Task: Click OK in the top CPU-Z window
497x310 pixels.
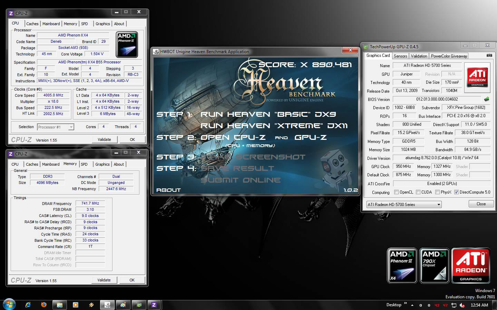Action: (x=132, y=139)
